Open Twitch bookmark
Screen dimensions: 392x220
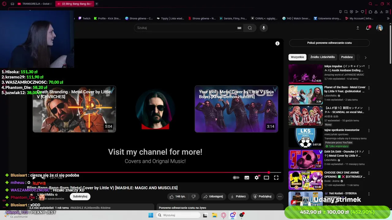pos(84,18)
